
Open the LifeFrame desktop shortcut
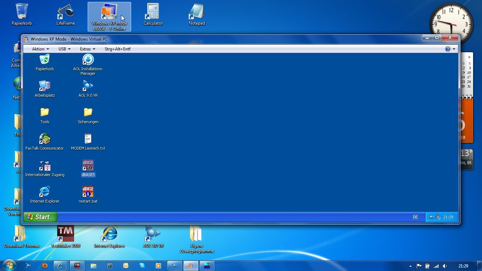click(x=66, y=12)
